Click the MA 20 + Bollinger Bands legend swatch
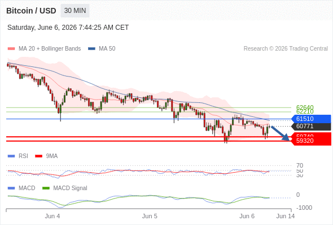This screenshot has width=333, height=225. pos(11,49)
